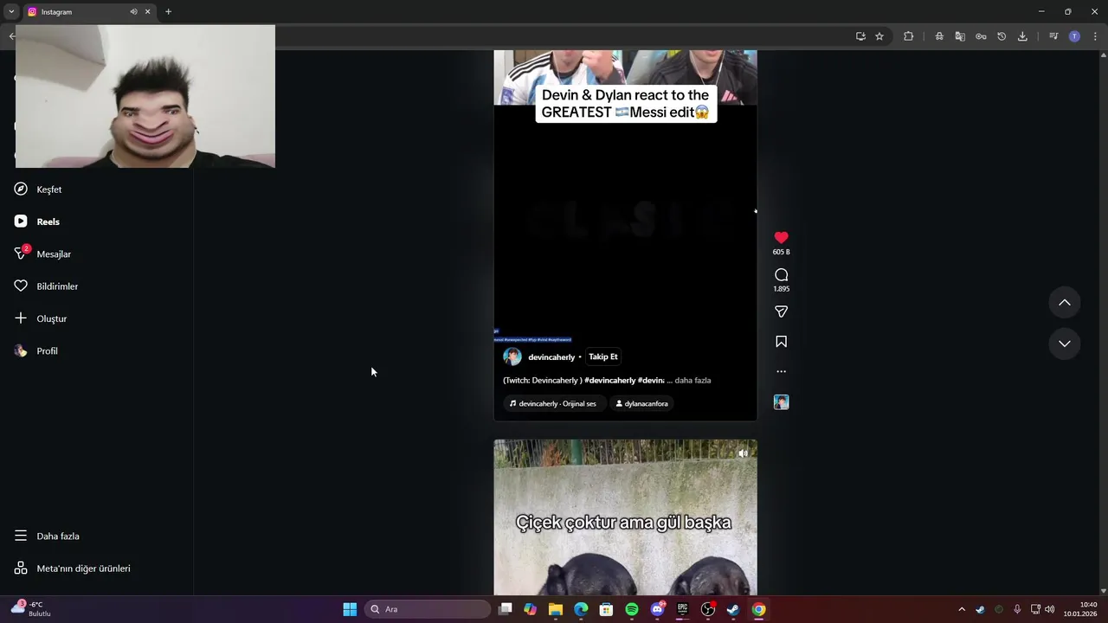The image size is (1108, 623).
Task: Open Microsoft Edge from the taskbar
Action: (581, 609)
